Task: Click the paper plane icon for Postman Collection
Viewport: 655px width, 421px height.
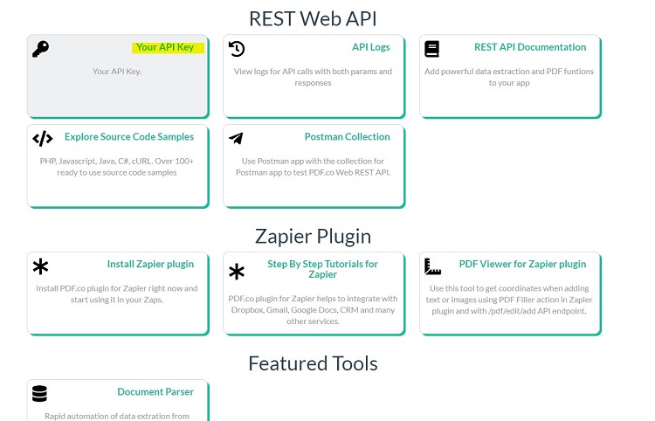Action: [236, 138]
